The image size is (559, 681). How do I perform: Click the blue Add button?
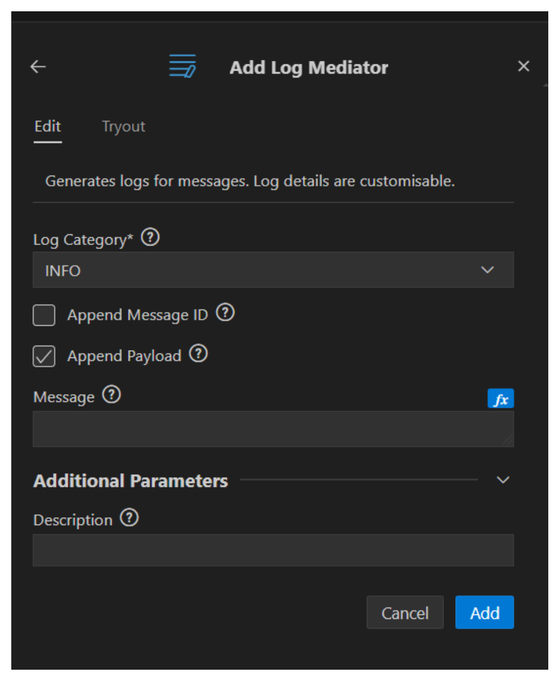coord(485,613)
